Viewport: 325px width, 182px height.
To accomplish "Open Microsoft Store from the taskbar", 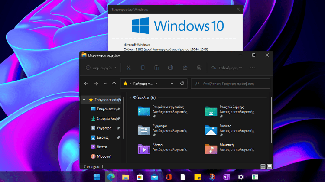I will [x=140, y=177].
